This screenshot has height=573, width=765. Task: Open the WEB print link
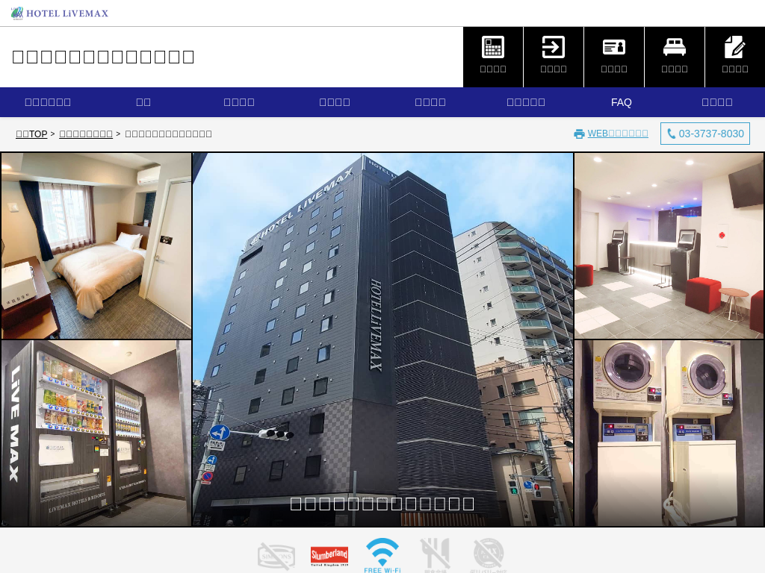617,134
